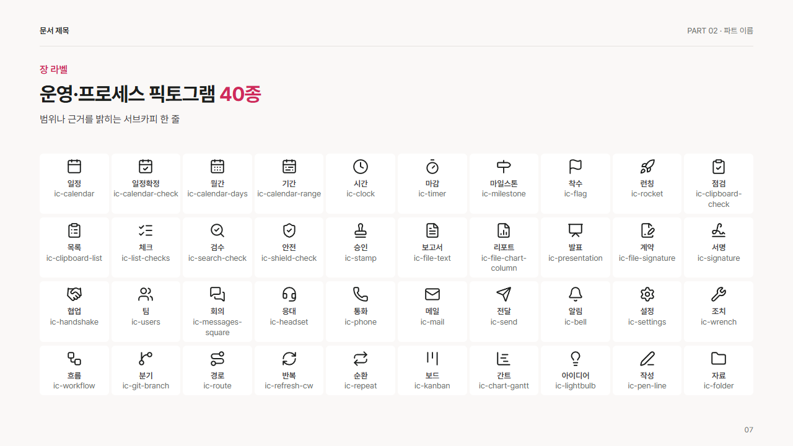Click the PART 02 · 파트 이름 header text
Viewport: 793px width, 446px height.
[720, 30]
